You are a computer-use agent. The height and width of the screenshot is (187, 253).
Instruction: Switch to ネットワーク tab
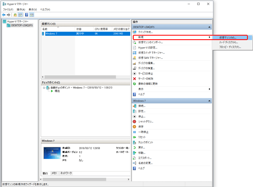(66, 173)
